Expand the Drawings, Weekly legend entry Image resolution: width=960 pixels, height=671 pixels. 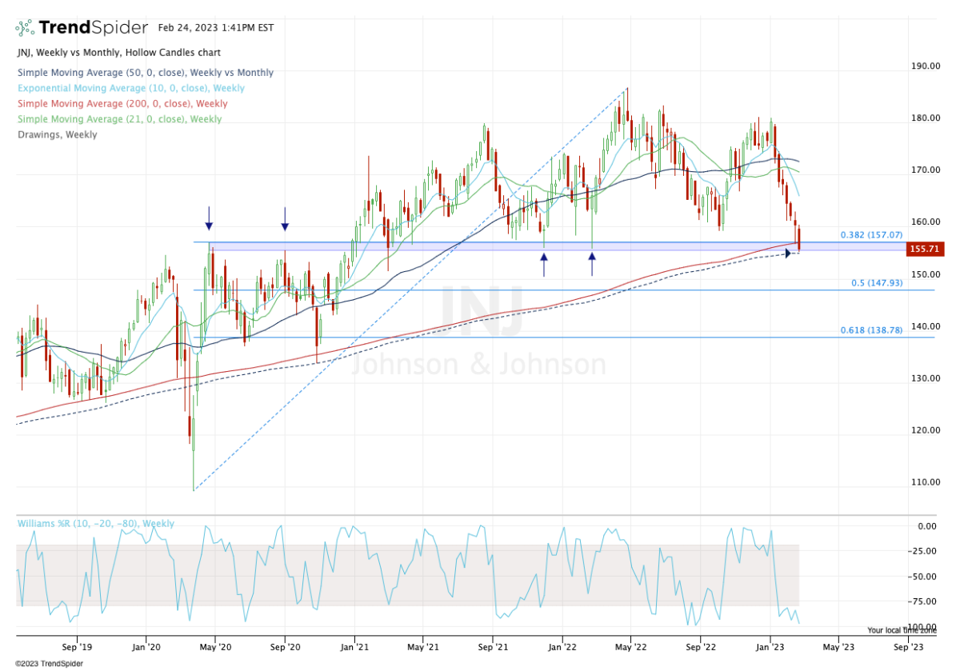(57, 134)
